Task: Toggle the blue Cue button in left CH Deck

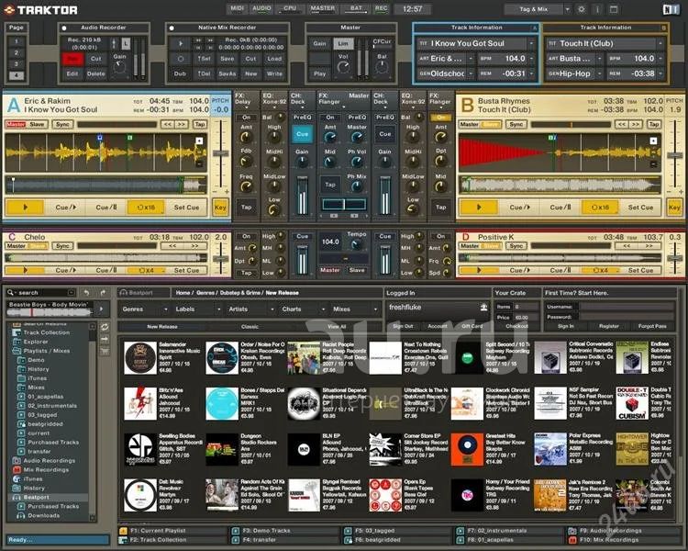Action: pos(302,134)
